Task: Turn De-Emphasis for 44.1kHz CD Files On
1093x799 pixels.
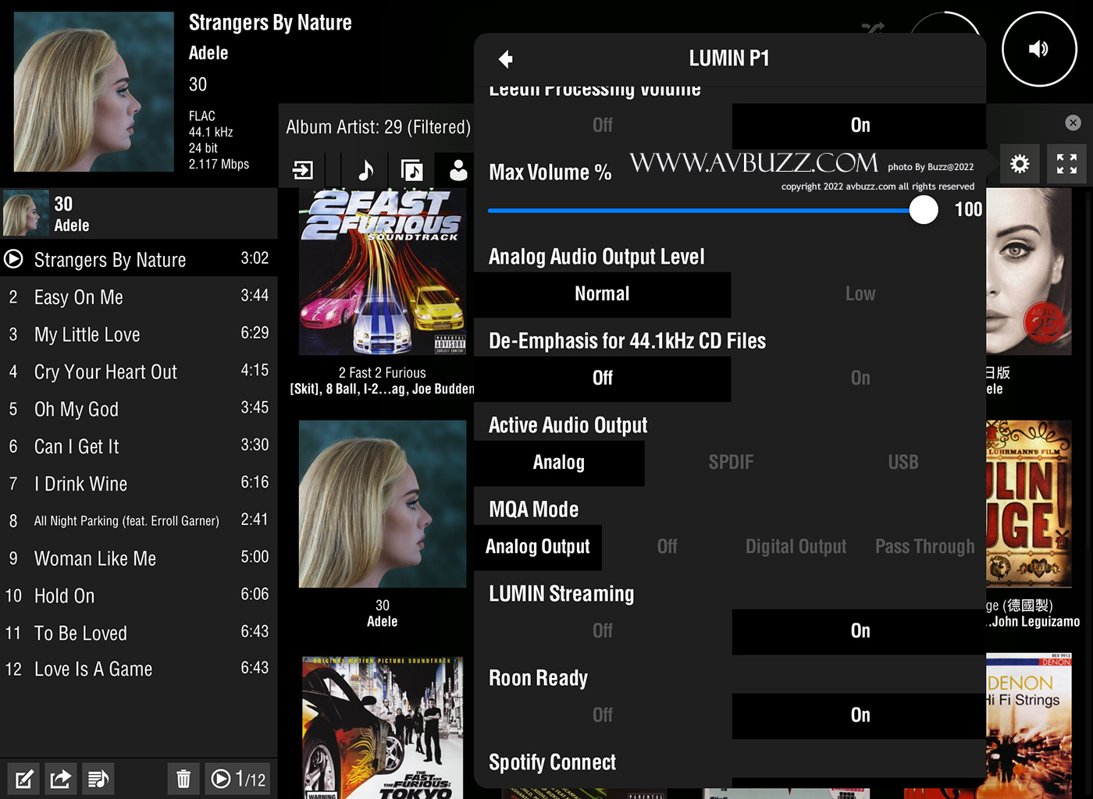Action: click(860, 378)
